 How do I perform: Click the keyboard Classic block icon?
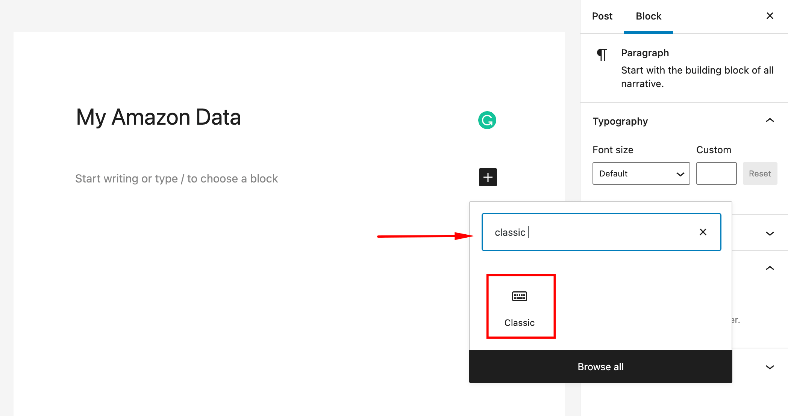(520, 296)
